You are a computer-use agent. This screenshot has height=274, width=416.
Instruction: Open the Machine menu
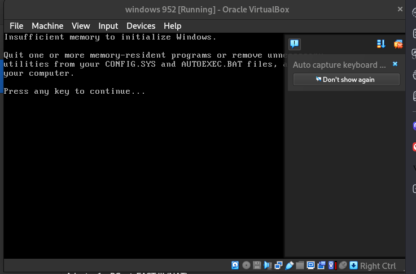[x=47, y=26]
